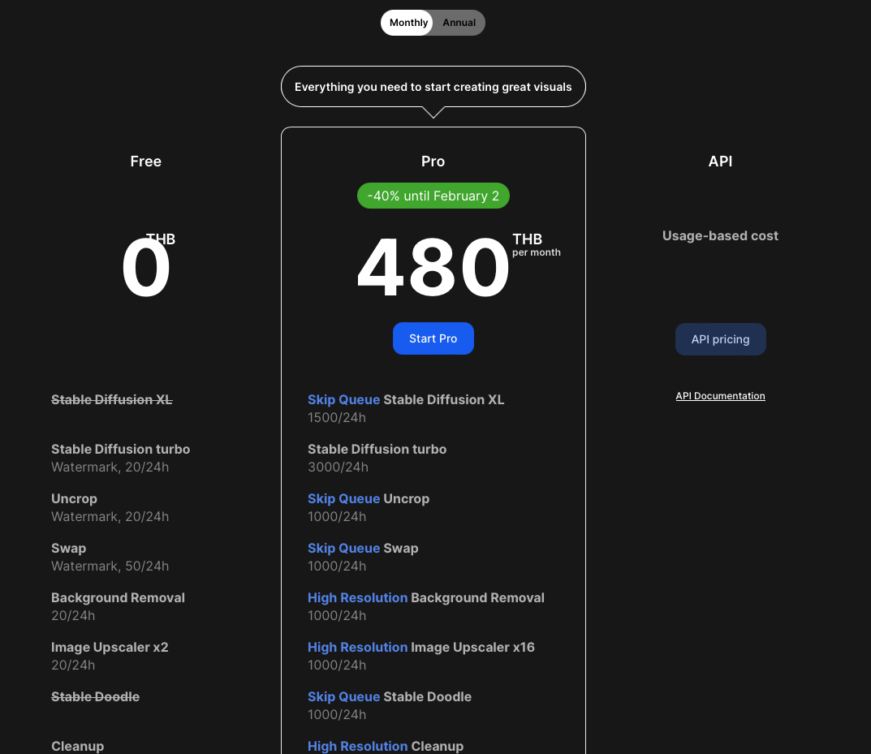Click Skip Queue Stable Diffusion XL feature
Image resolution: width=871 pixels, height=754 pixels.
[x=405, y=399]
